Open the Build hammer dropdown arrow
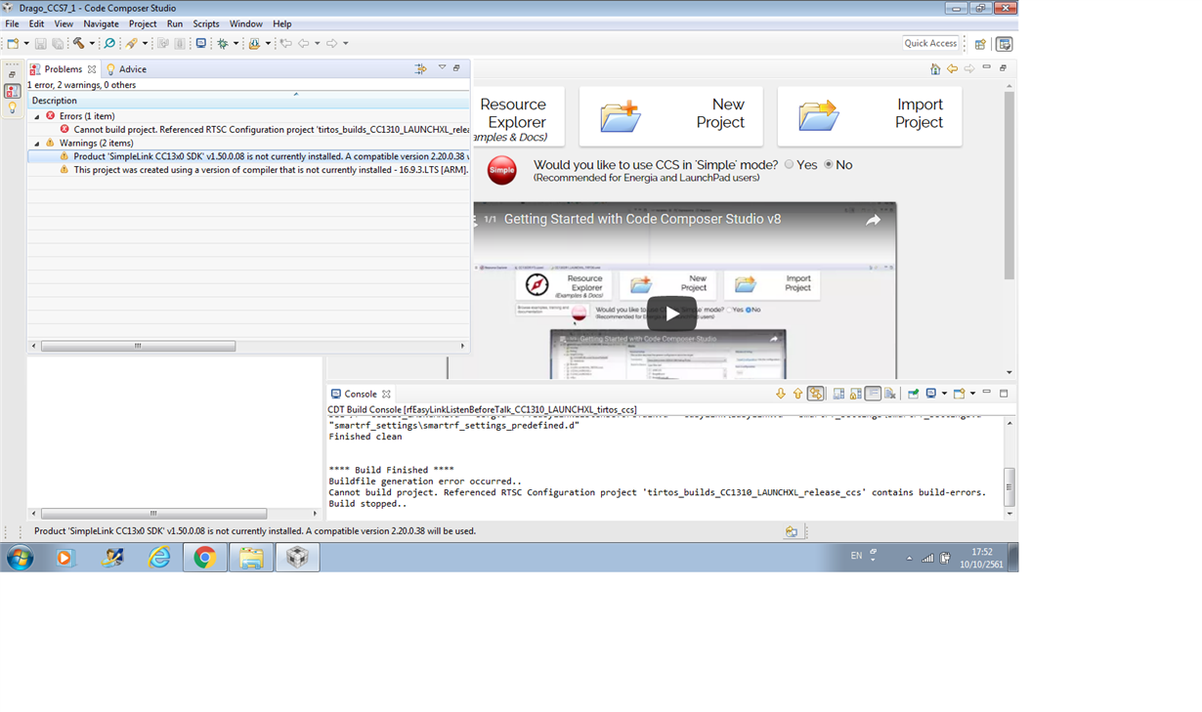This screenshot has width=1202, height=712. pyautogui.click(x=92, y=43)
